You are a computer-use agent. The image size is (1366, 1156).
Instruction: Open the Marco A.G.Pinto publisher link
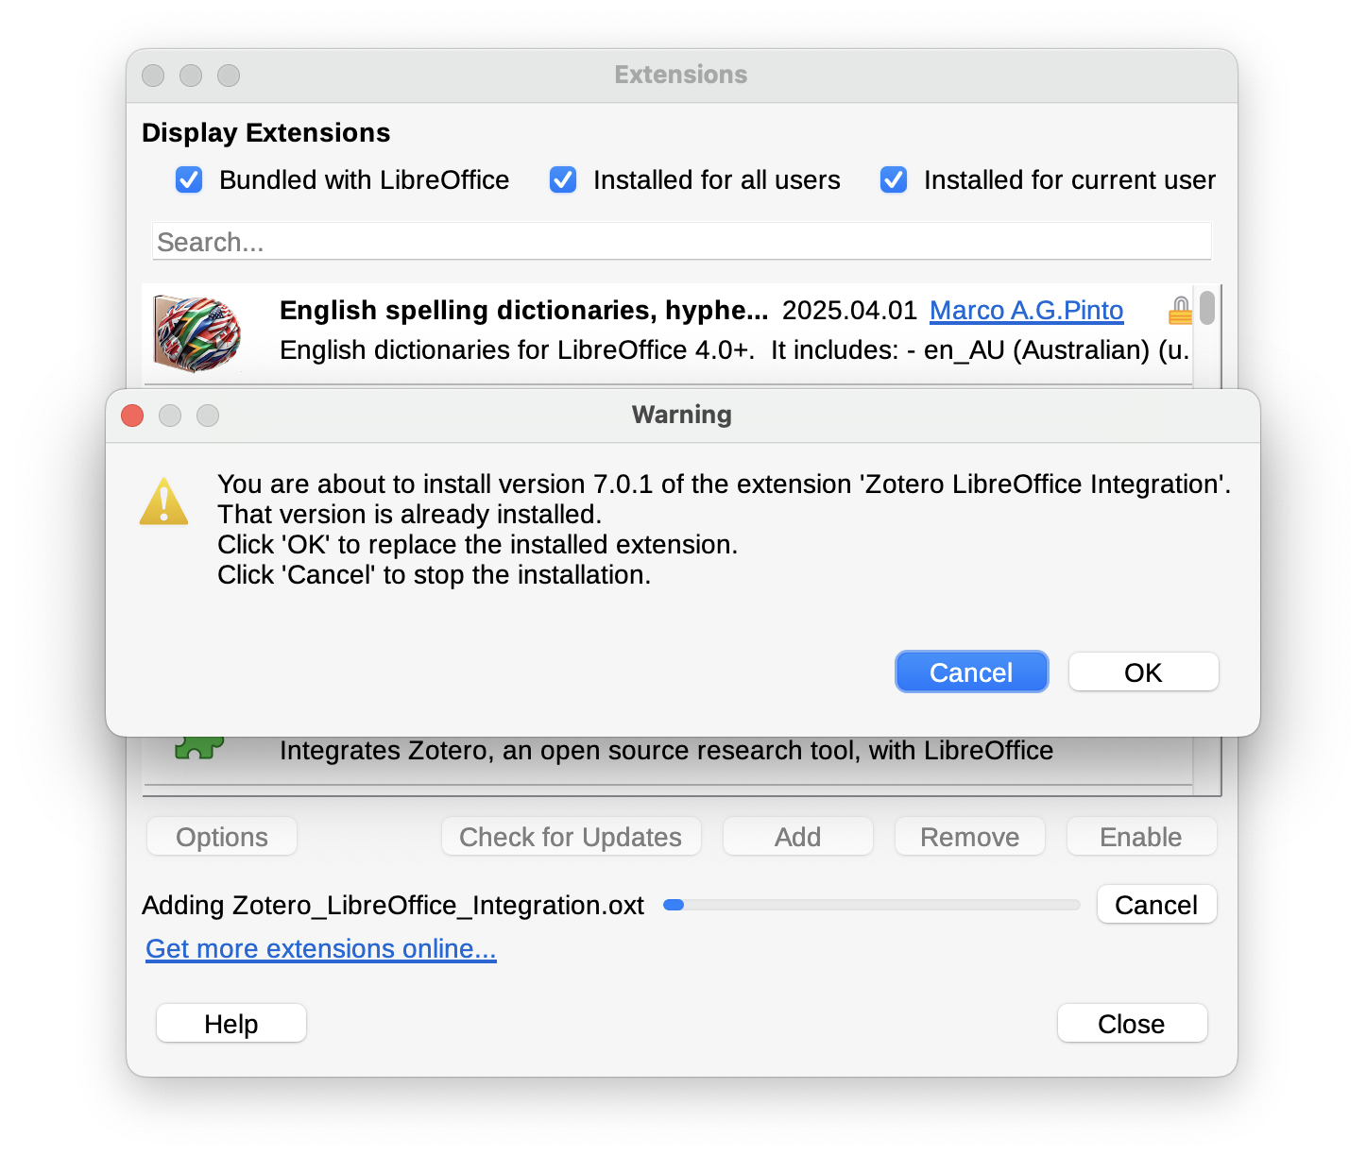(1027, 310)
